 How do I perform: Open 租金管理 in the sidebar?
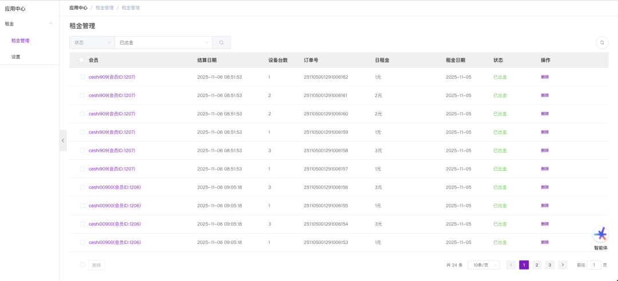[21, 41]
